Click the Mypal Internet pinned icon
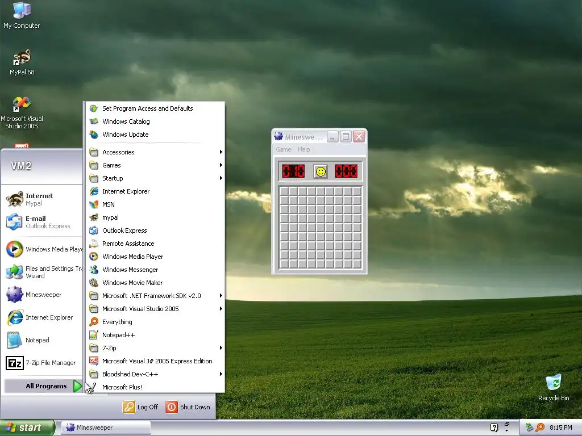 (14, 199)
